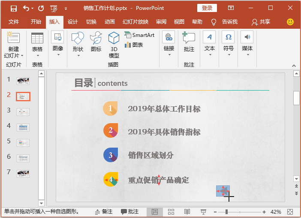Insert a 3D 模型
The height and width of the screenshot is (218, 301).
pos(114,45)
